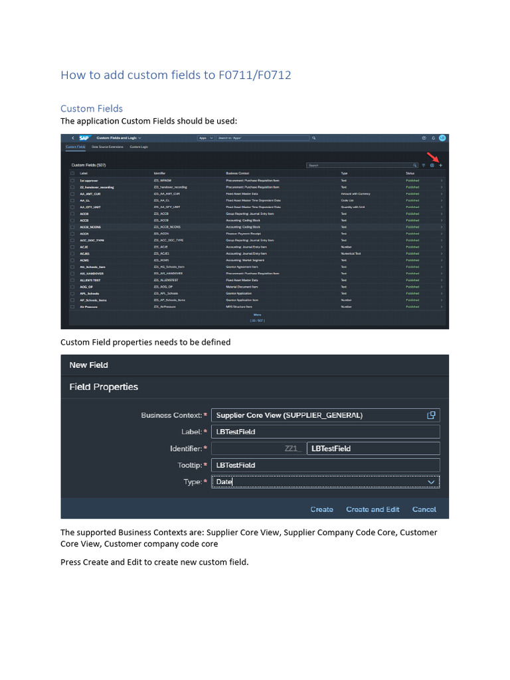Image resolution: width=510 pixels, height=680 pixels.
Task: Click the Type column header
Action: [345, 173]
